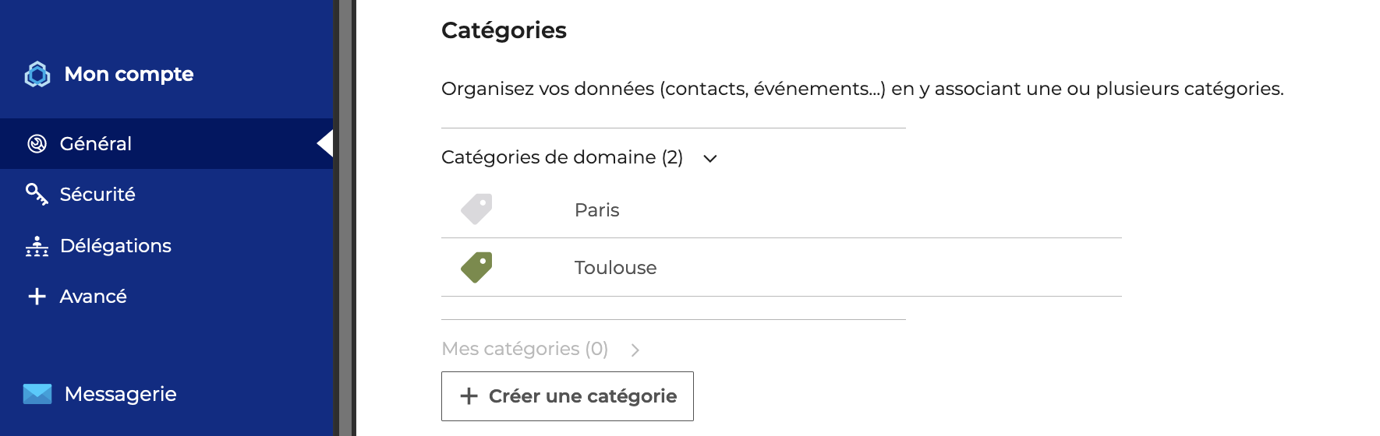This screenshot has width=1380, height=436.
Task: Click the Mes catégories (0) label
Action: [x=525, y=349]
